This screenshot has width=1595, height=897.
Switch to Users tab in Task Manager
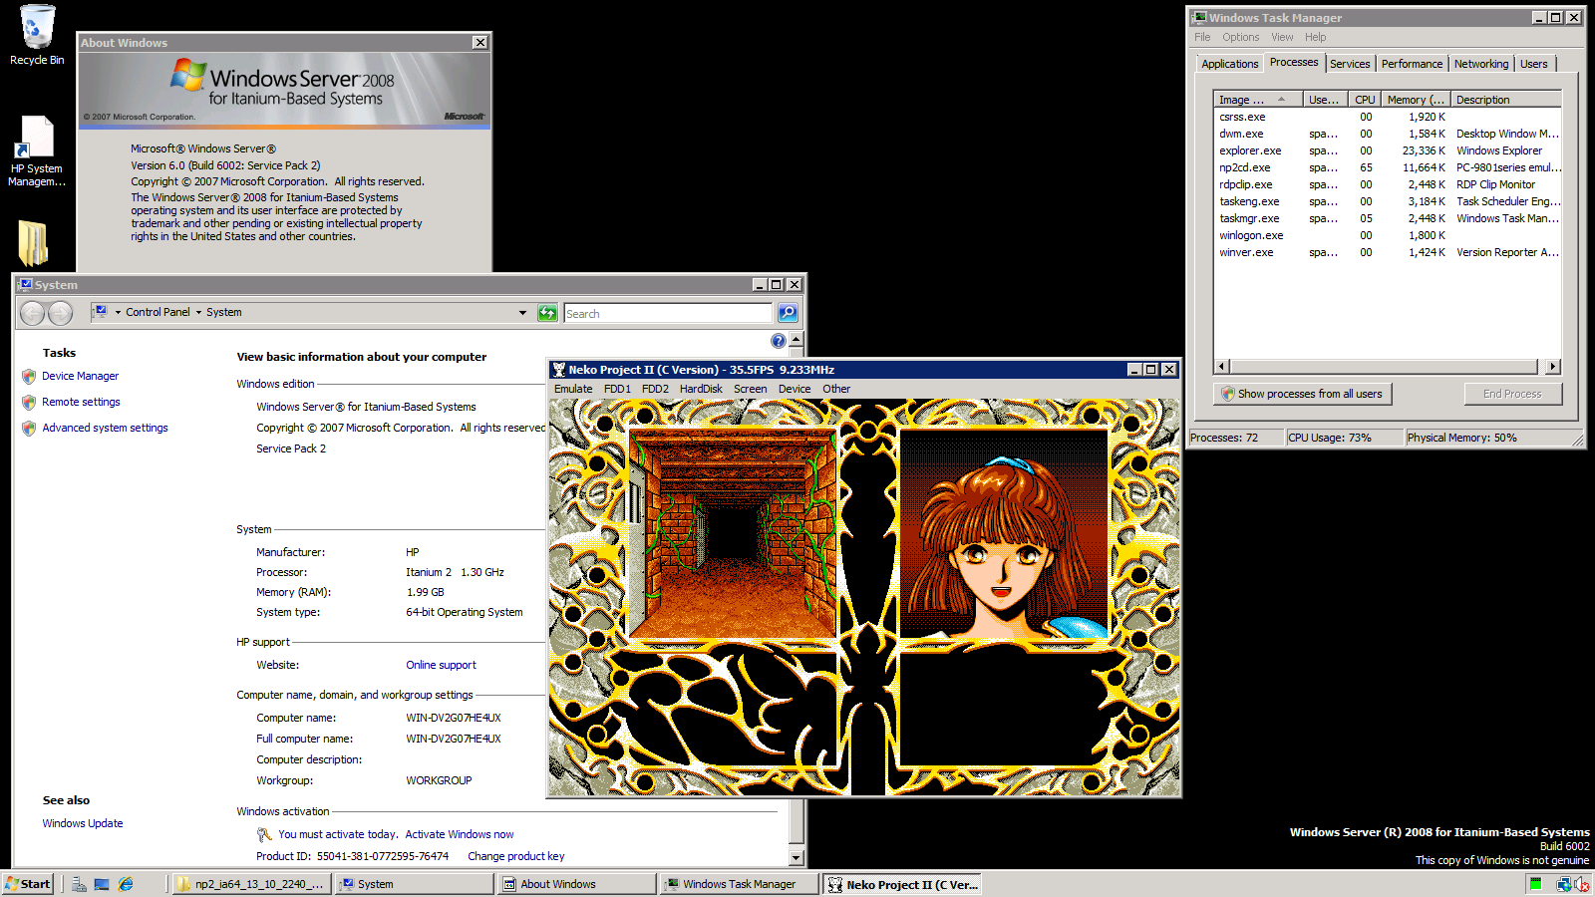pos(1534,64)
